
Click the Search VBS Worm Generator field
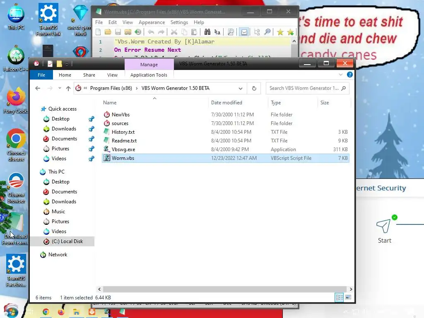coord(308,88)
